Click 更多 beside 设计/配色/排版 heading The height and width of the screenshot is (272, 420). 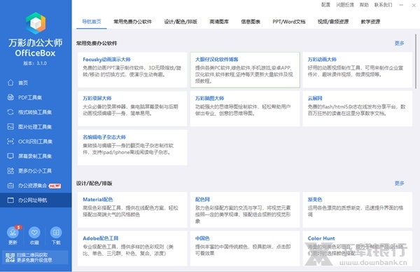coord(400,183)
